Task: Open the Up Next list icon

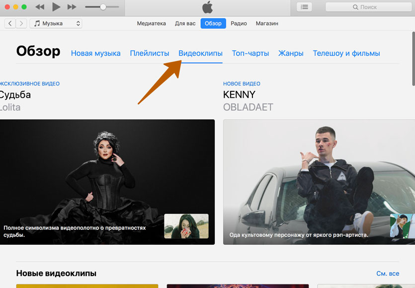Action: coord(304,7)
